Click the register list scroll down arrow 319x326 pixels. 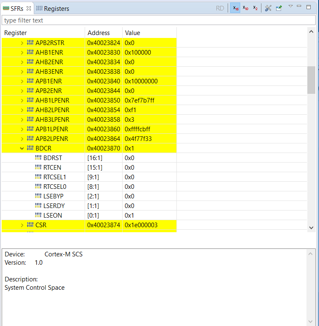311,228
